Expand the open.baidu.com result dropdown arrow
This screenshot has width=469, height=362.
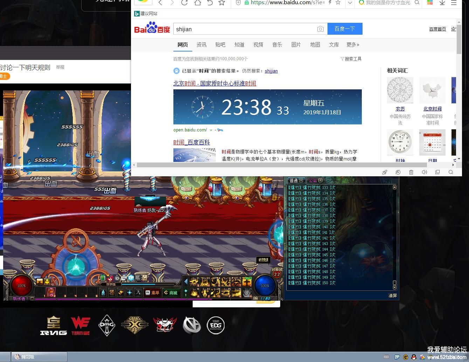tap(211, 130)
